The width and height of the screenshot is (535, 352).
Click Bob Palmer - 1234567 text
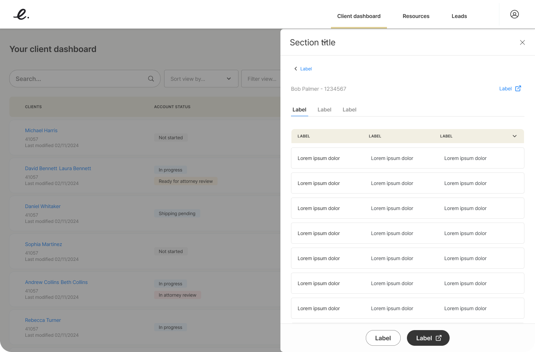click(318, 89)
